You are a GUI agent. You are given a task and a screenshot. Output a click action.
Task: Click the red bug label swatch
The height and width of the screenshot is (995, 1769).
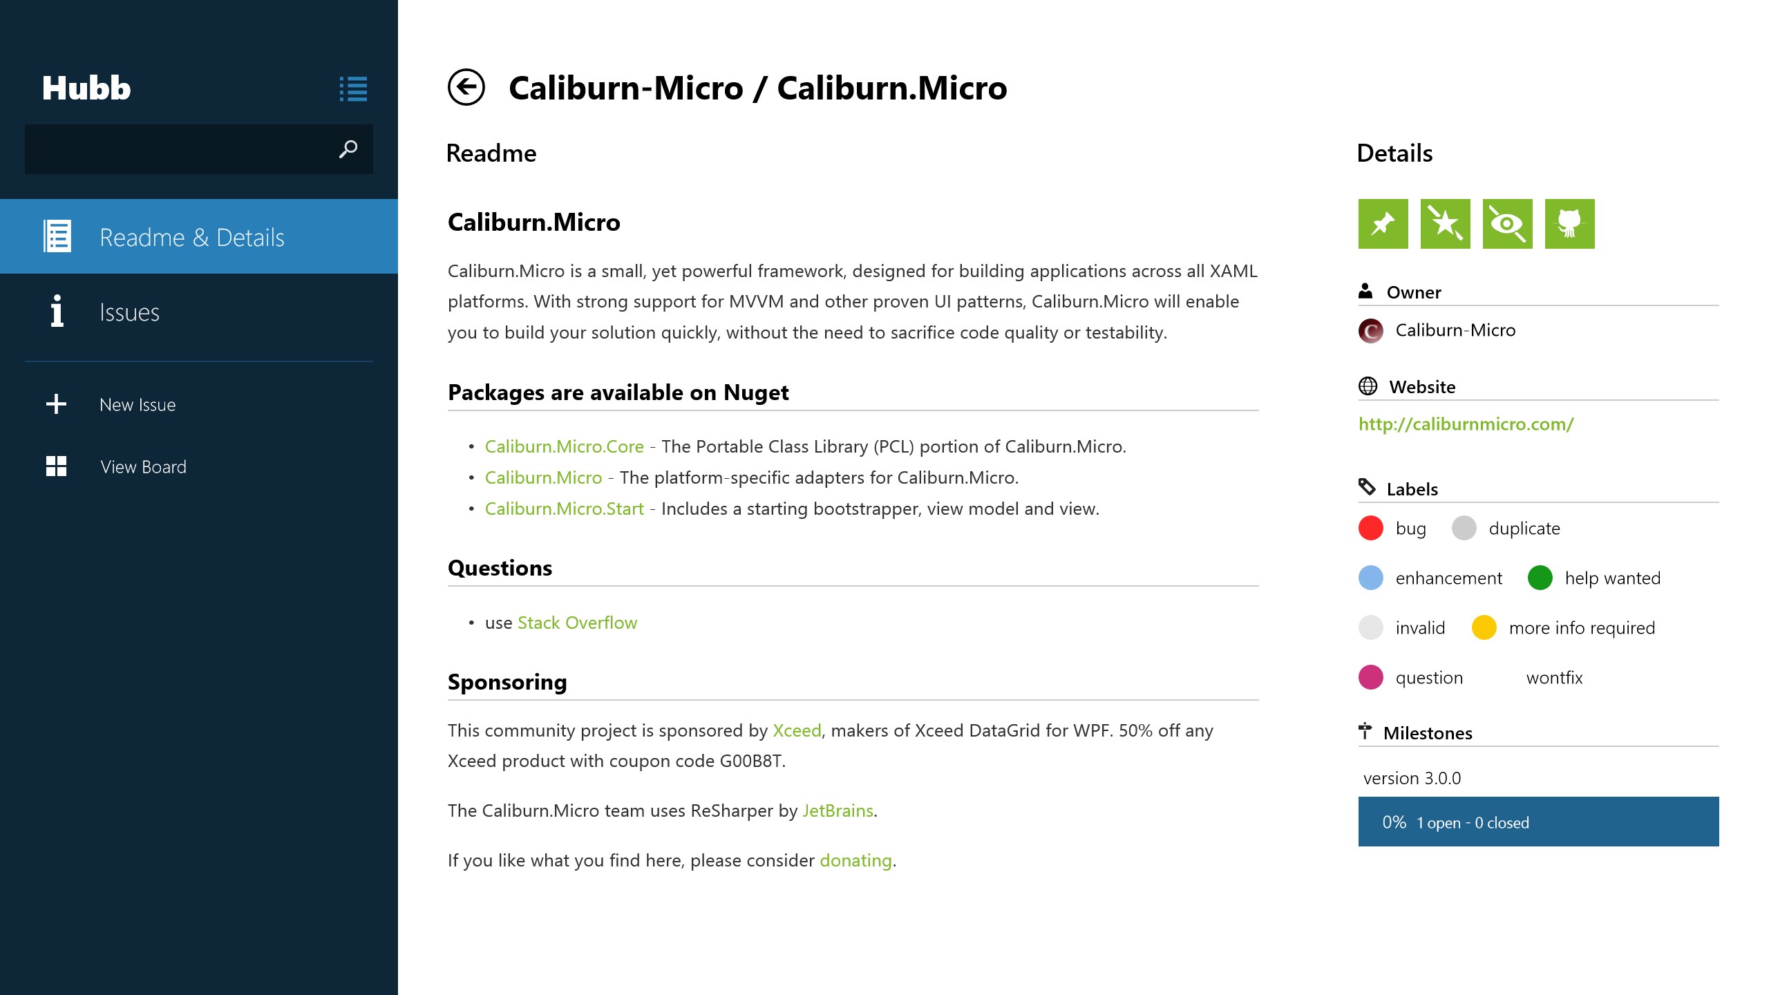pos(1371,529)
